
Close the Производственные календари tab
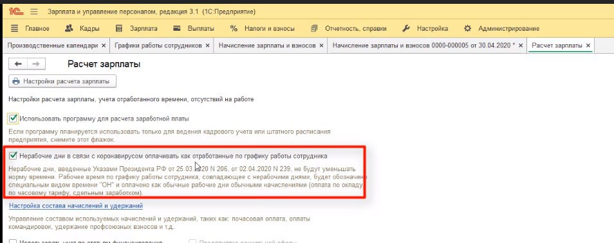[104, 46]
